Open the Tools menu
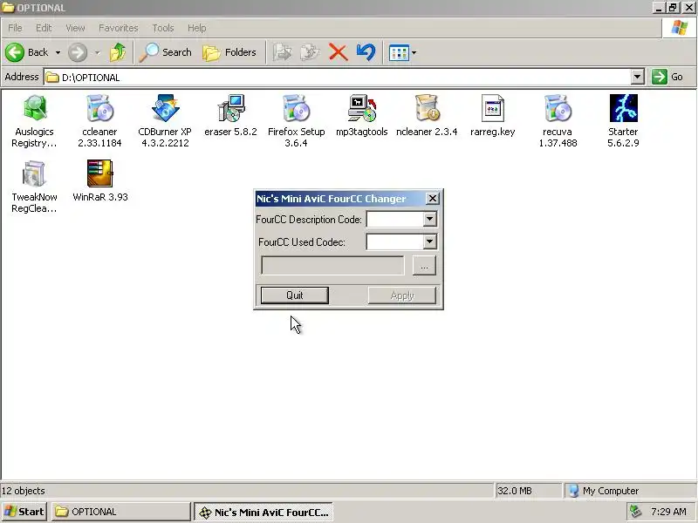Screen dimensions: 698x523 pos(163,28)
